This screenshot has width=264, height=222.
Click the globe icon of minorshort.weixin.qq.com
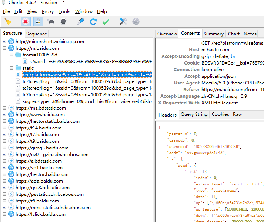click(11, 41)
